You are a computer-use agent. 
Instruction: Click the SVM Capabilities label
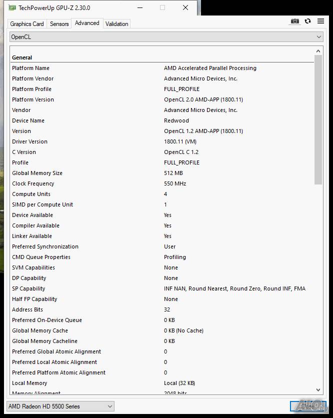(x=33, y=267)
